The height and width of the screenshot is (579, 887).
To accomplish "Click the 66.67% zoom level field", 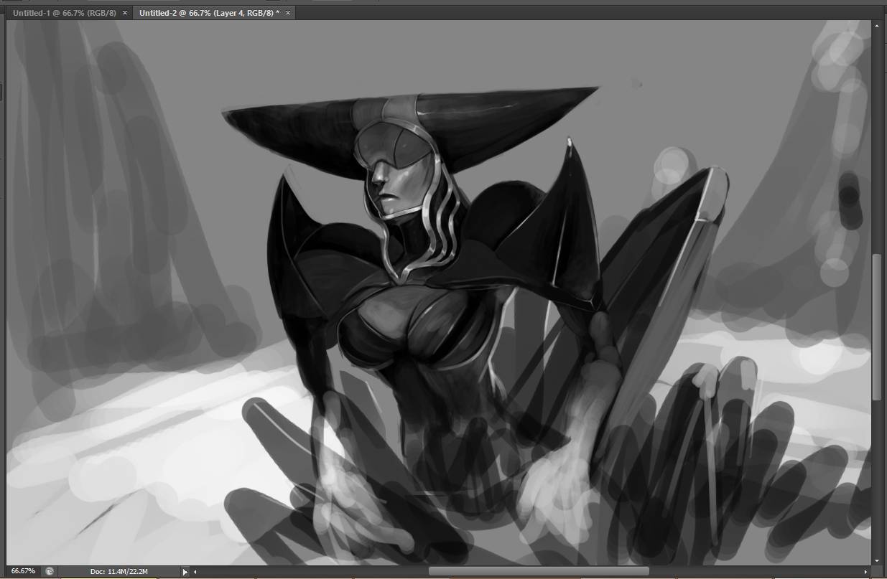I will pyautogui.click(x=23, y=571).
